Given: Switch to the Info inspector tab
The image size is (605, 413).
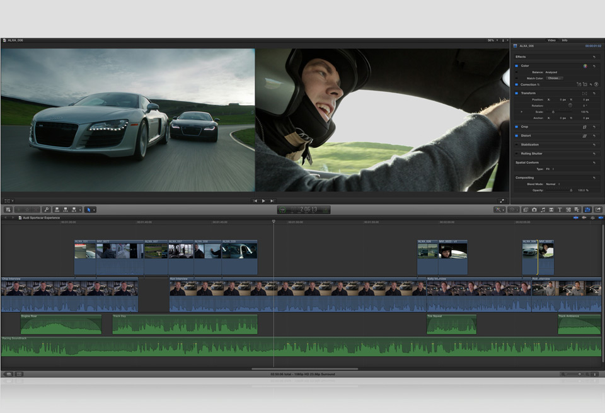Looking at the screenshot, I should pyautogui.click(x=565, y=40).
